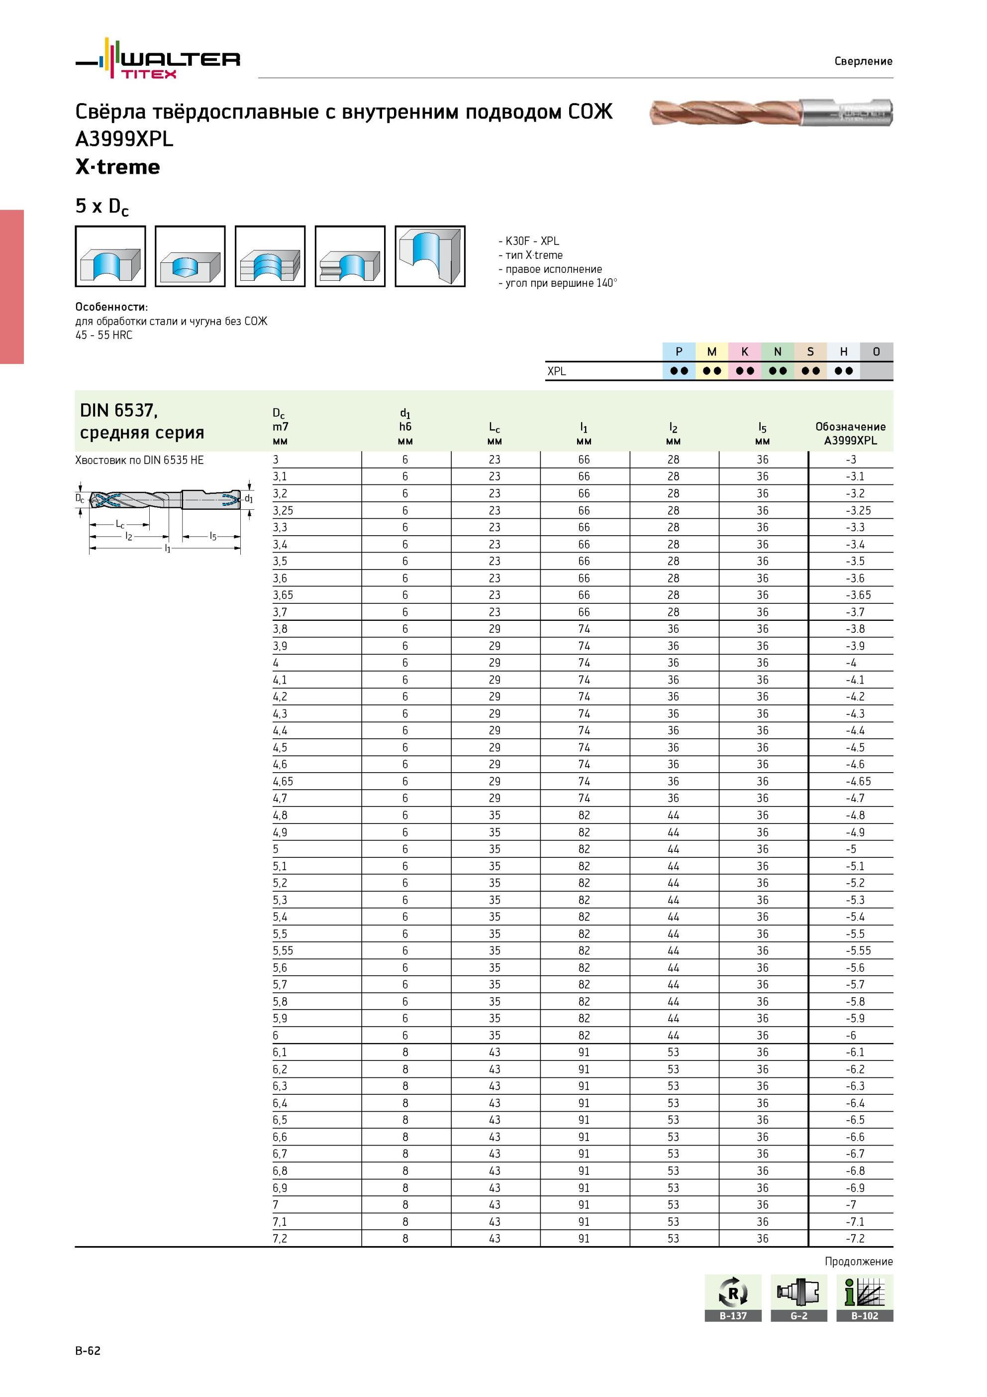Click the H material group swatch
The width and height of the screenshot is (987, 1397).
(844, 351)
